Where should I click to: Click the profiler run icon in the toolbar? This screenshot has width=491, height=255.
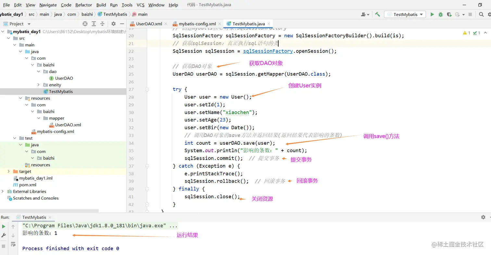[457, 14]
